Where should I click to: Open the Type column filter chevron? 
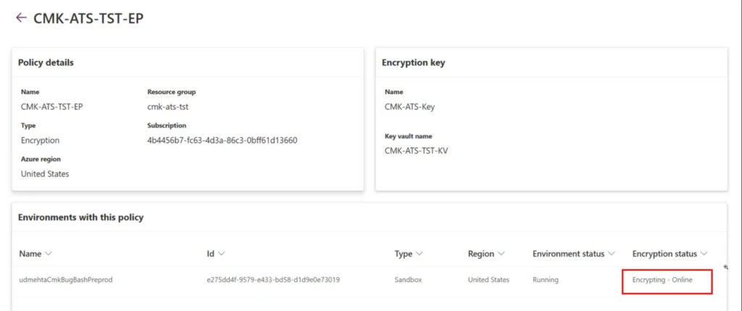click(419, 254)
